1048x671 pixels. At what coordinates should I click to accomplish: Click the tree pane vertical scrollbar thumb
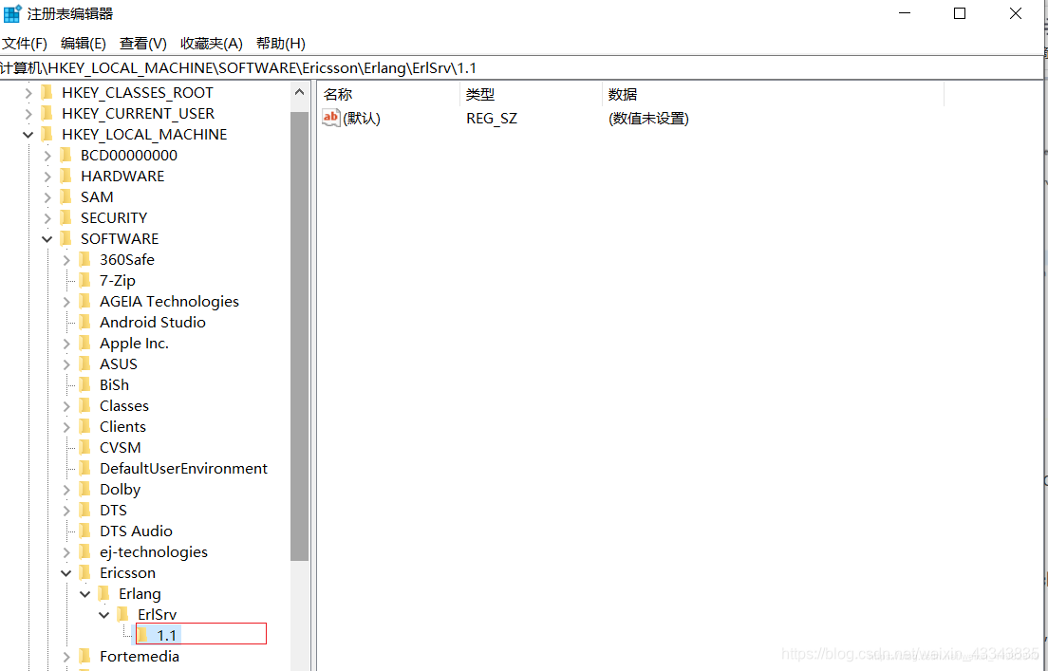(x=299, y=336)
